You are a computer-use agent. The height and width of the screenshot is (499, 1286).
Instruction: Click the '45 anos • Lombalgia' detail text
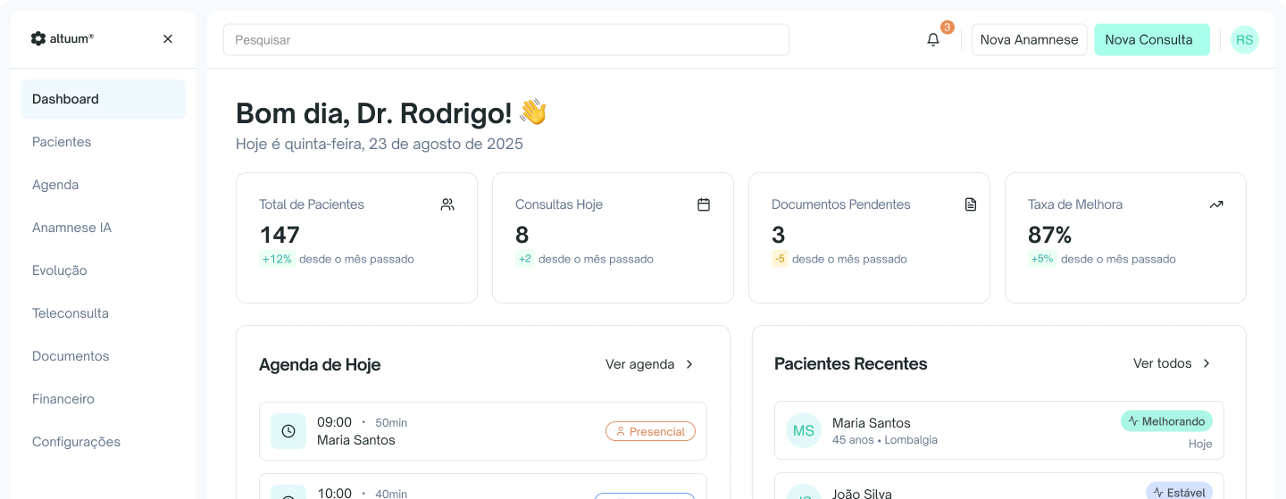(x=885, y=440)
